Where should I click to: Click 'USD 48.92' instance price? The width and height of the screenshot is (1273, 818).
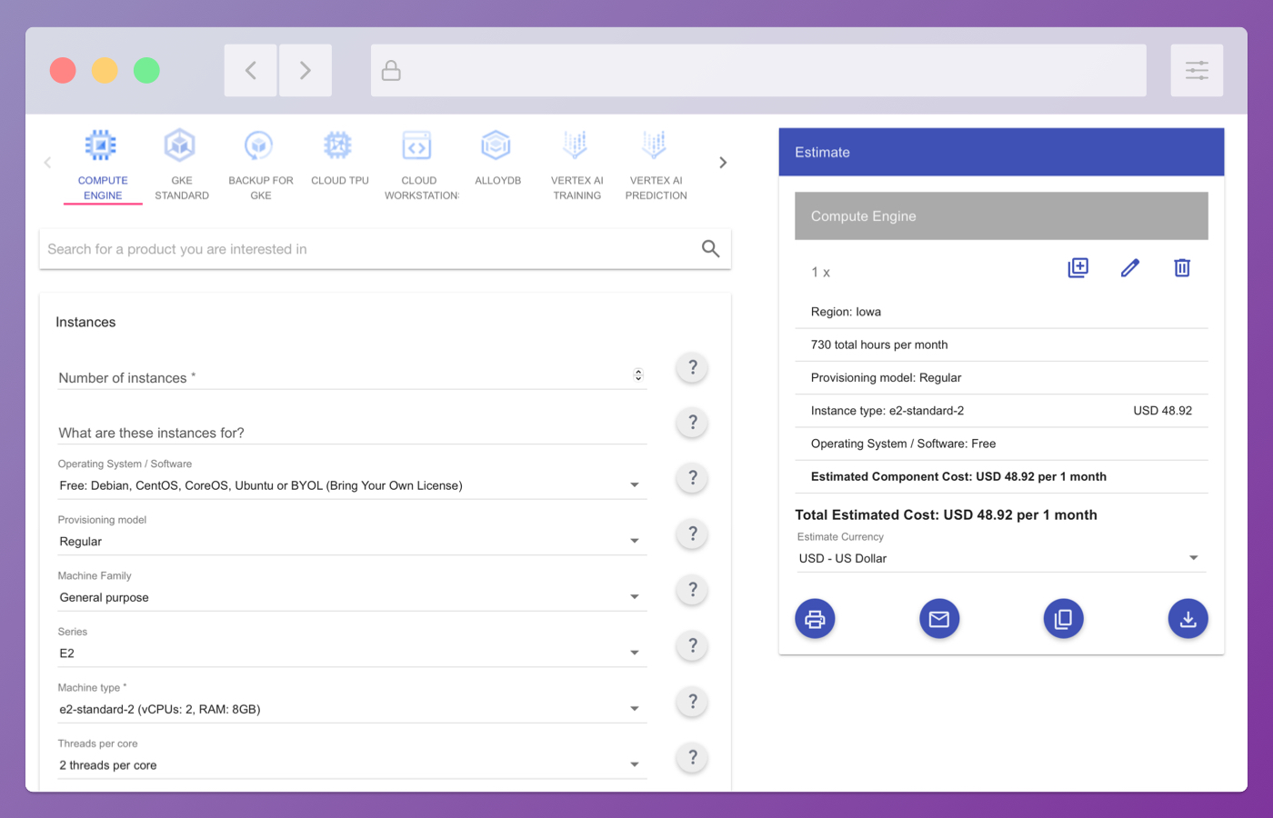coord(1162,411)
